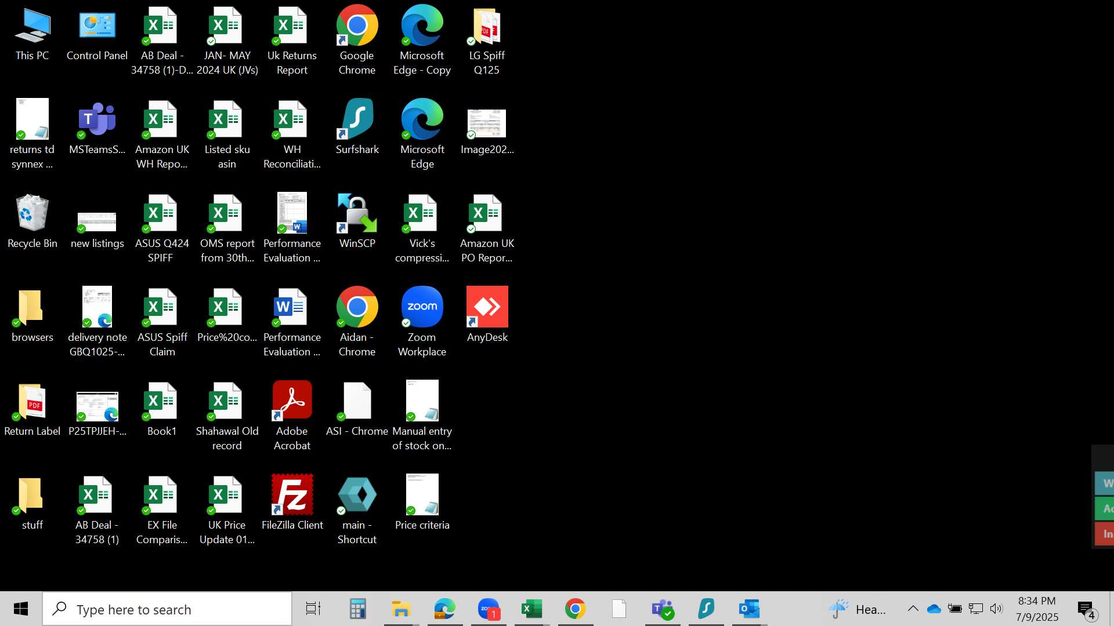Screen dimensions: 1114x626
Task: Expand hidden system tray icons chevron
Action: pos(913,609)
